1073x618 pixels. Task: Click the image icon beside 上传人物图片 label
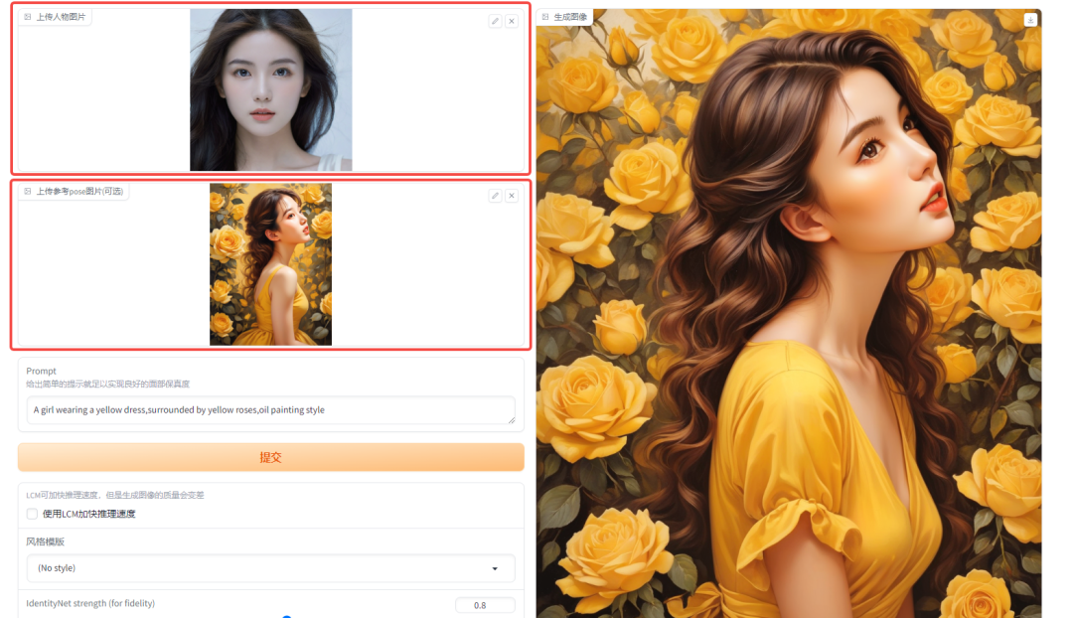click(28, 17)
